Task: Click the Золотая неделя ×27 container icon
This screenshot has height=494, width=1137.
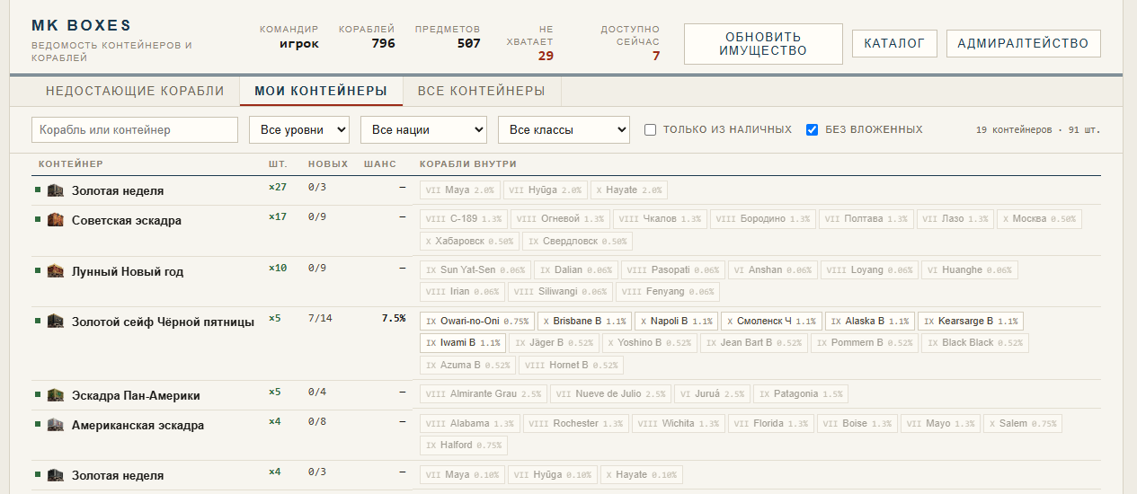Action: pos(55,190)
